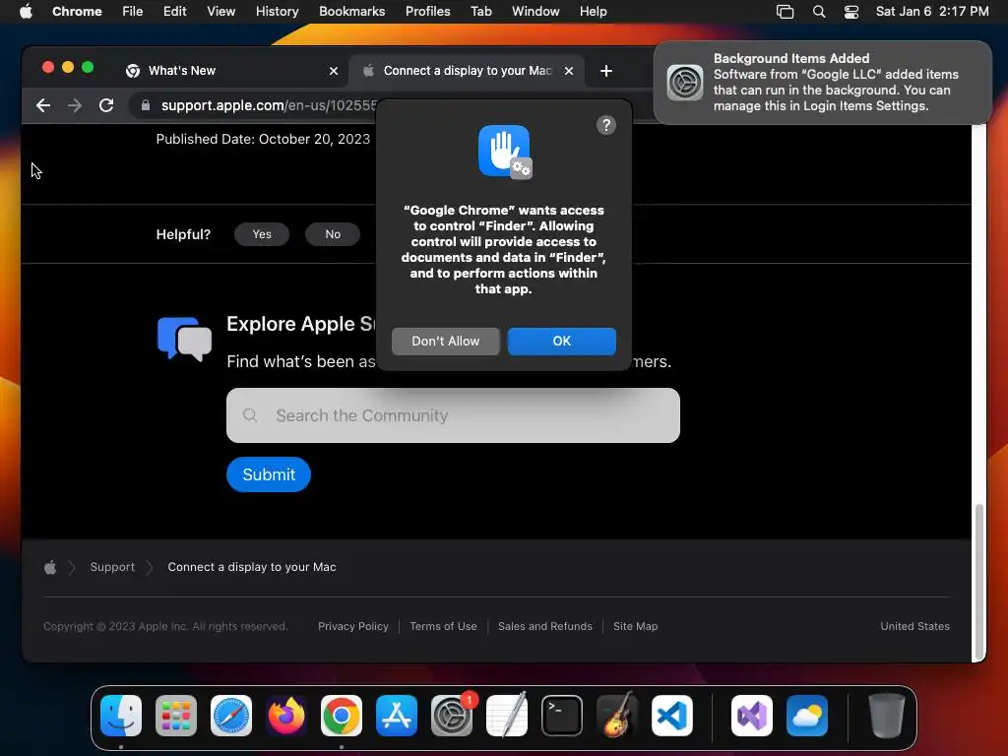Click the help question mark in the dialog
Screen dimensions: 1008x756
[606, 125]
